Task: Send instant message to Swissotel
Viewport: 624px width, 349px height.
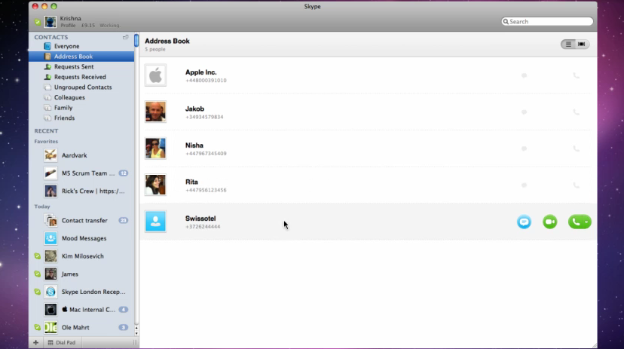Action: [524, 222]
